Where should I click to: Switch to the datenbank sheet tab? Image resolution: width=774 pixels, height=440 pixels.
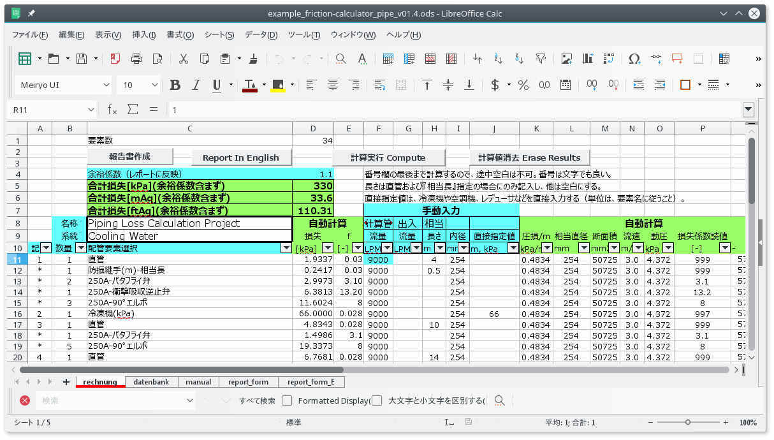[x=151, y=382]
